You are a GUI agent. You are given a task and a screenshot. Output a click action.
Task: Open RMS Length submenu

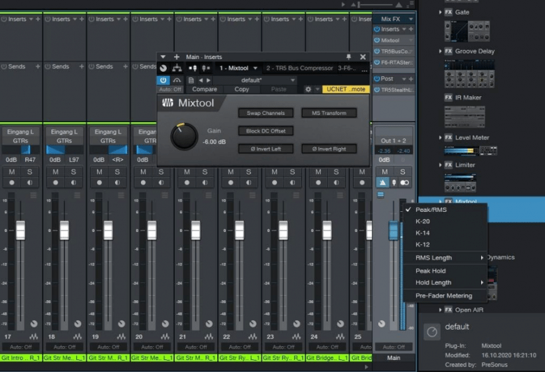click(x=445, y=258)
